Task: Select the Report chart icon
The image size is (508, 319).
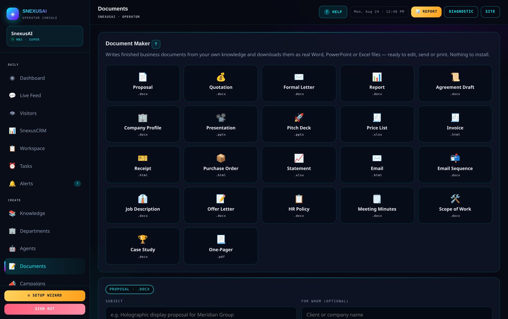Action: pyautogui.click(x=377, y=77)
